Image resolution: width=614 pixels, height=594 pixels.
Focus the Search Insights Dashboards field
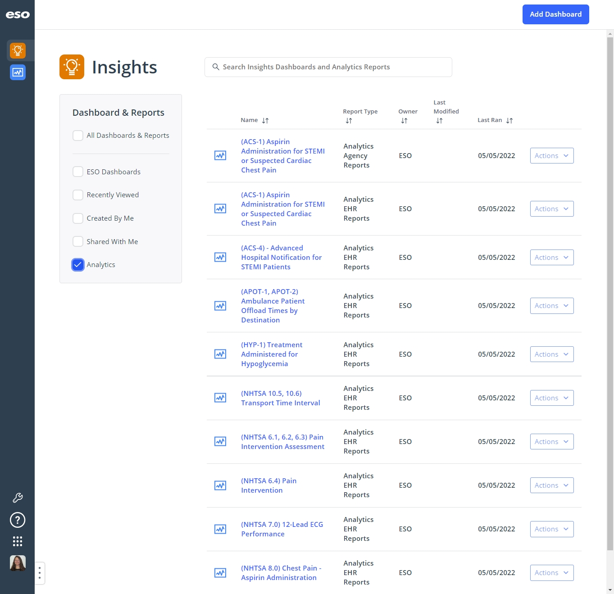(x=328, y=67)
